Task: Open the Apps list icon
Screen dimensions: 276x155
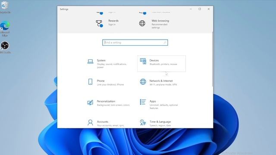Action: tap(143, 102)
